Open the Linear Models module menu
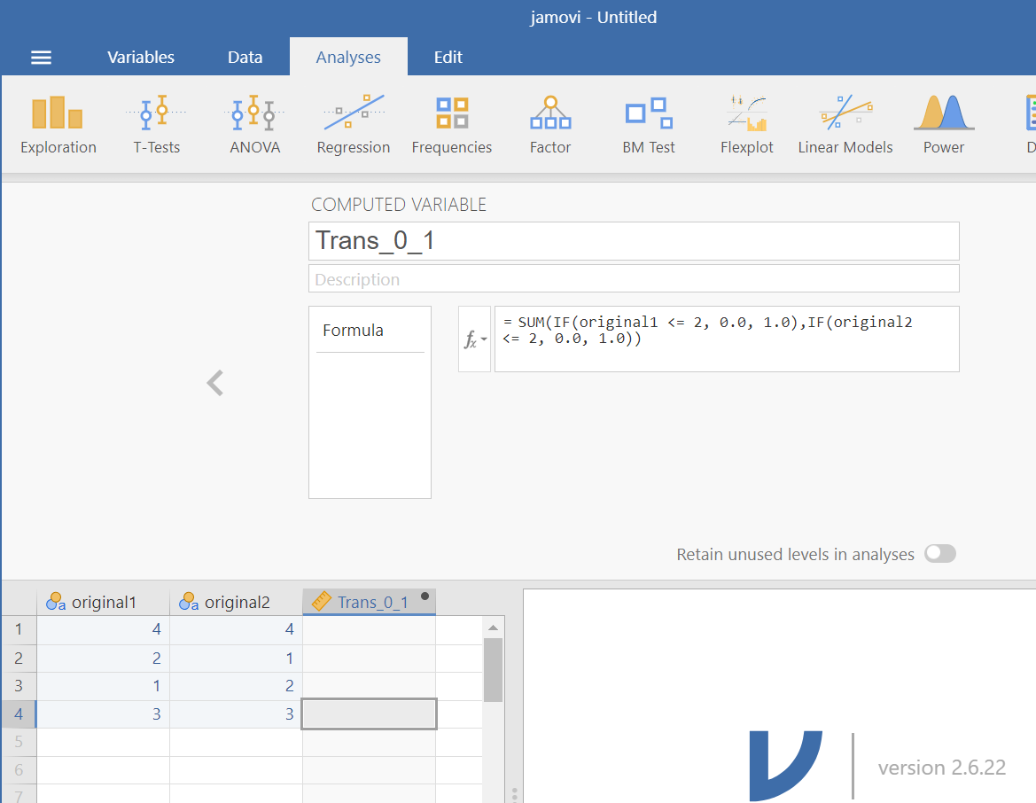The image size is (1036, 803). [x=845, y=124]
